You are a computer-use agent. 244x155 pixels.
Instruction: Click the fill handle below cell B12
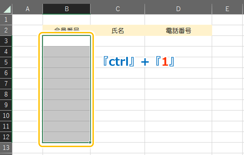click(x=90, y=142)
